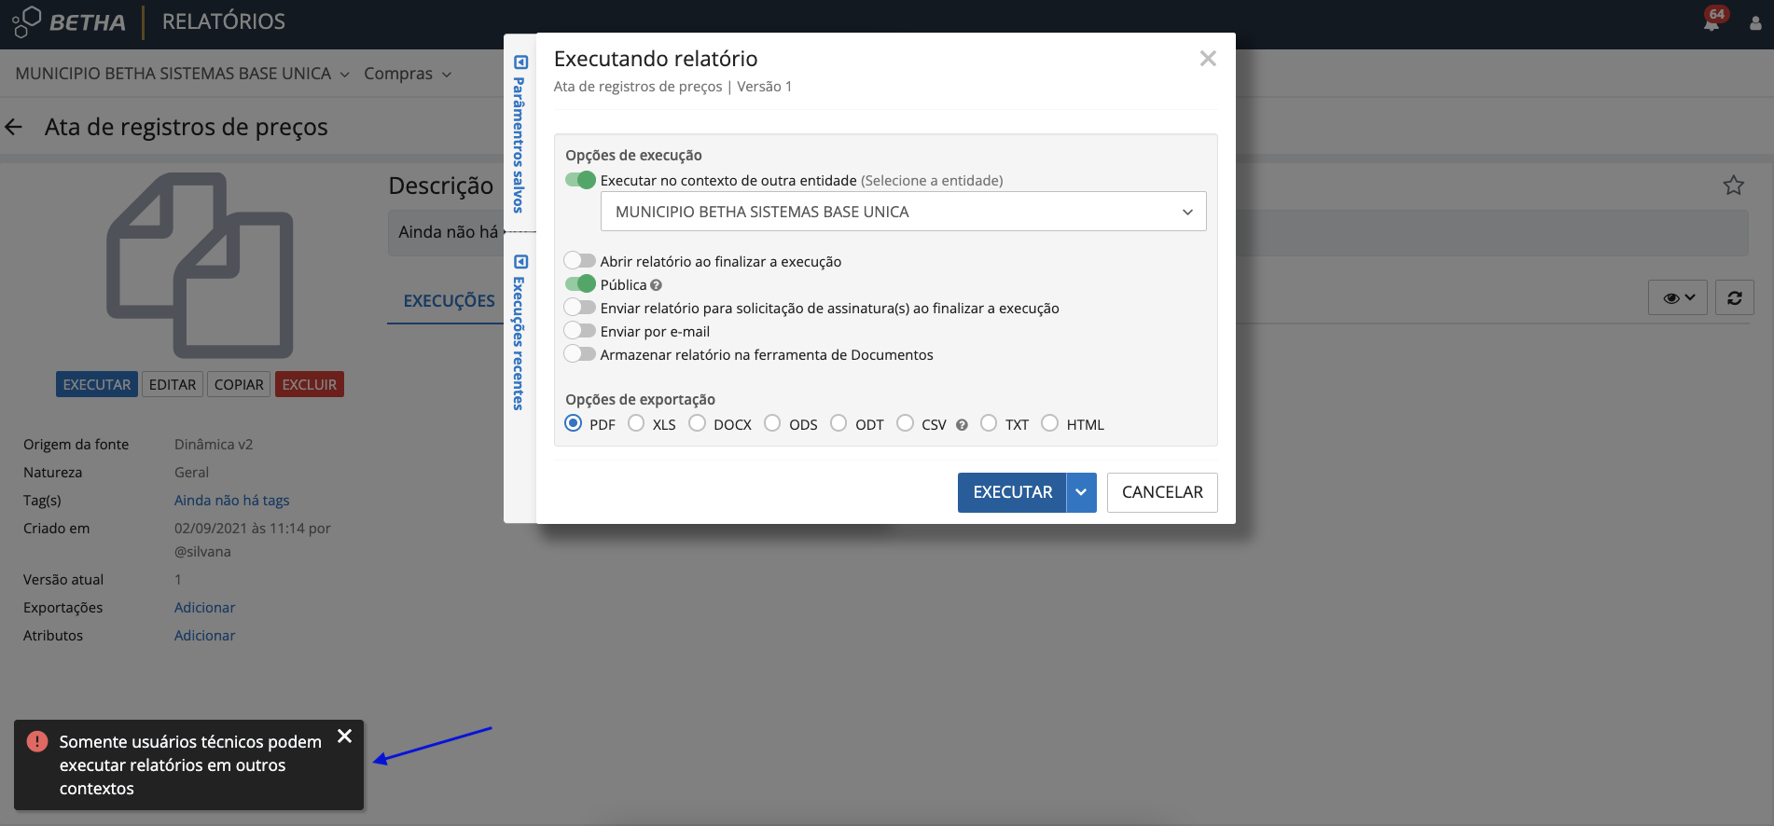Viewport: 1774px width, 826px height.
Task: Expand the EXECUTAR split-button arrow
Action: pos(1082,492)
